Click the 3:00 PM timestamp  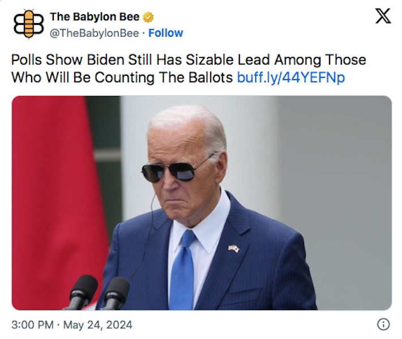tap(33, 325)
